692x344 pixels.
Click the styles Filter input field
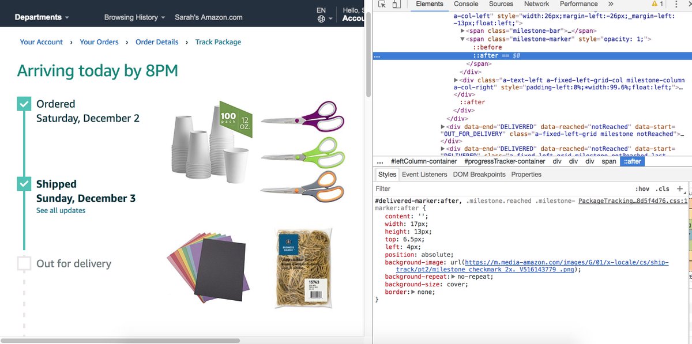[404, 189]
